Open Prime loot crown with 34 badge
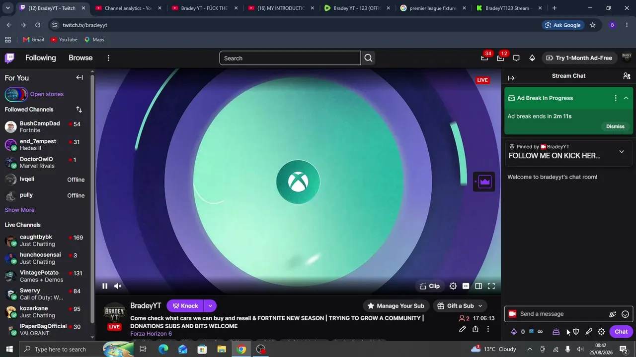 coord(484,58)
